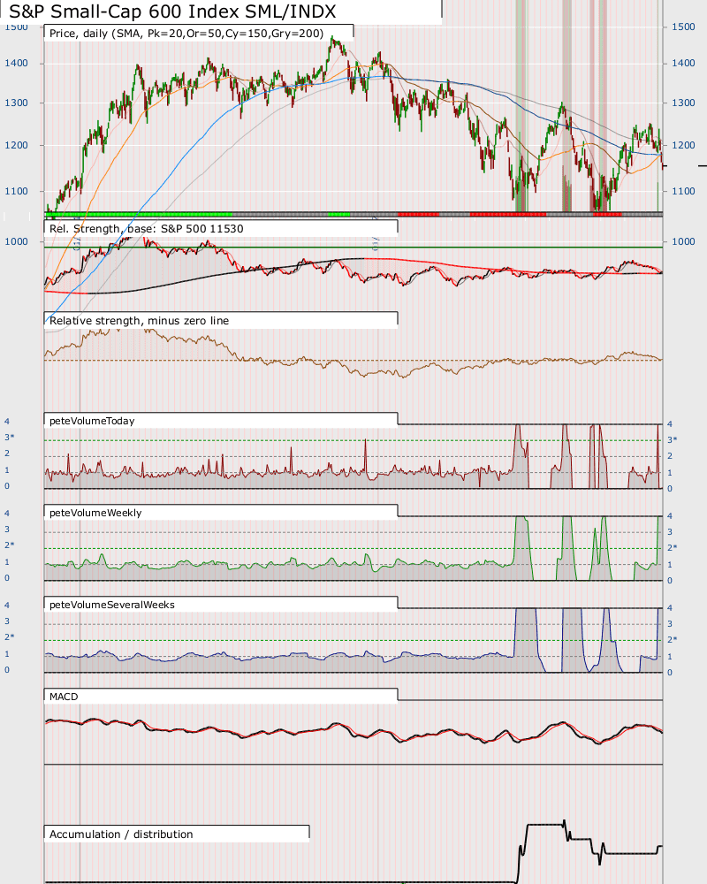The image size is (707, 884).
Task: Click the 3* threshold label on peteVolumeToday right axis
Action: 673,439
